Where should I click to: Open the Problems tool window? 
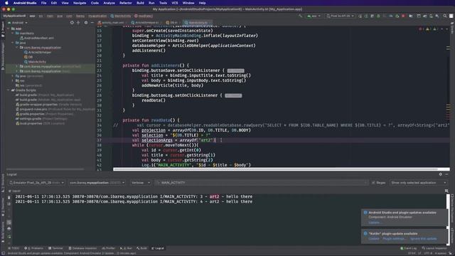pos(33,248)
